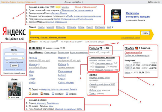The width and height of the screenshot is (162, 112).
Task: Click the Погода heading link
Action: (x=94, y=48)
